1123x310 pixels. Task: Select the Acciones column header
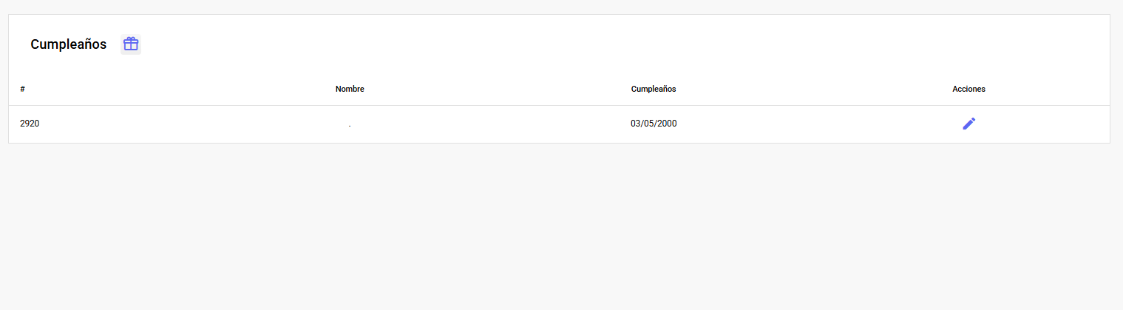(x=968, y=89)
